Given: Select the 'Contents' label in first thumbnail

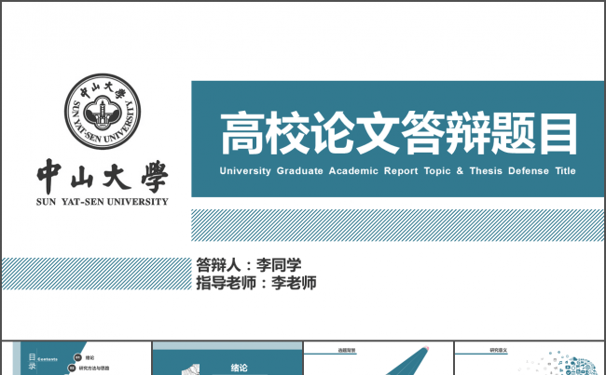Looking at the screenshot, I should 48,359.
